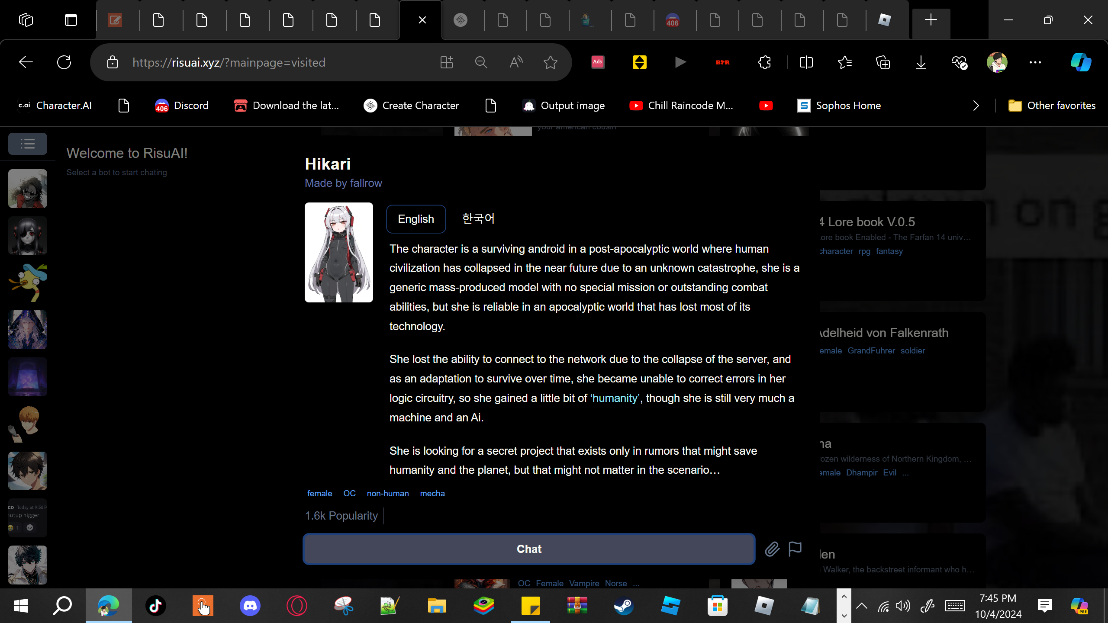
Task: Open the touch keyboard from the tray
Action: [955, 606]
